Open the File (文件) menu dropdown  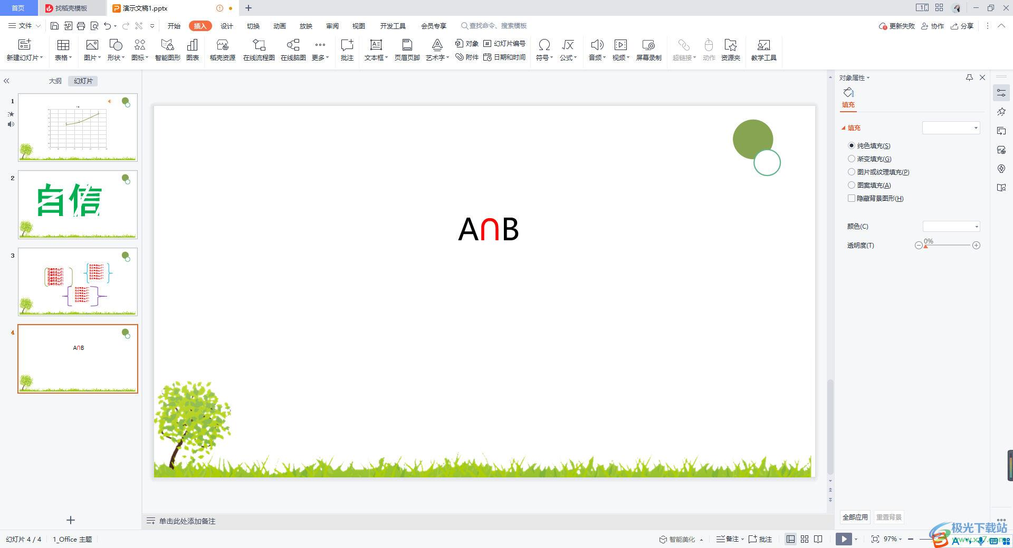(x=25, y=26)
